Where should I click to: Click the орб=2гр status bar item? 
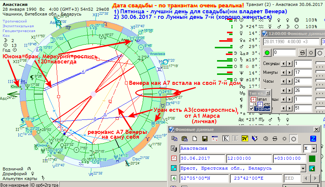coord(45,185)
